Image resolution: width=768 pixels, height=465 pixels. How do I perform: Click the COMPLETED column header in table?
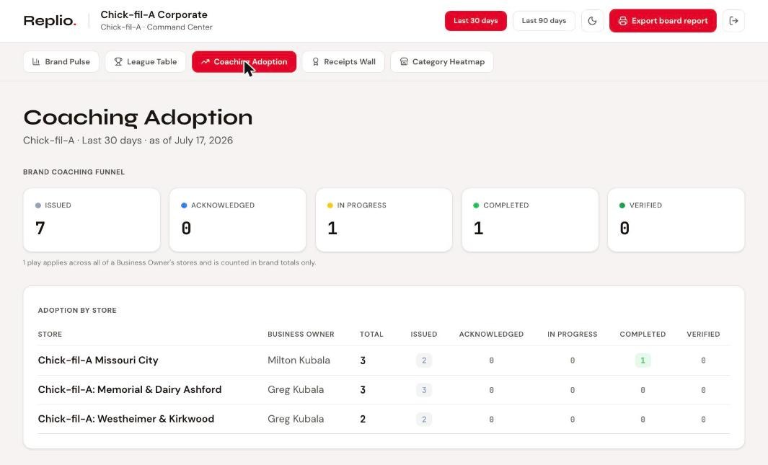tap(643, 335)
